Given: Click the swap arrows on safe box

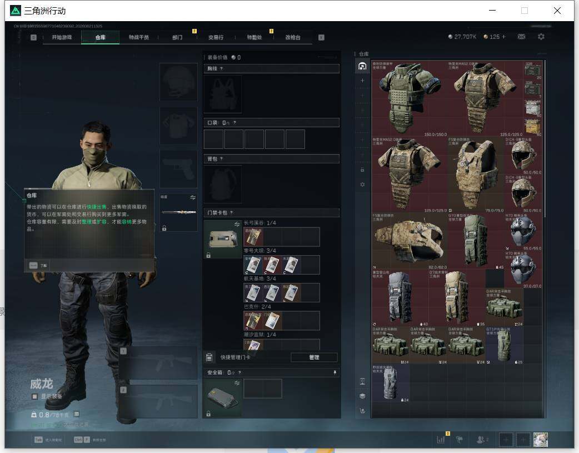Looking at the screenshot, I should pyautogui.click(x=237, y=383).
